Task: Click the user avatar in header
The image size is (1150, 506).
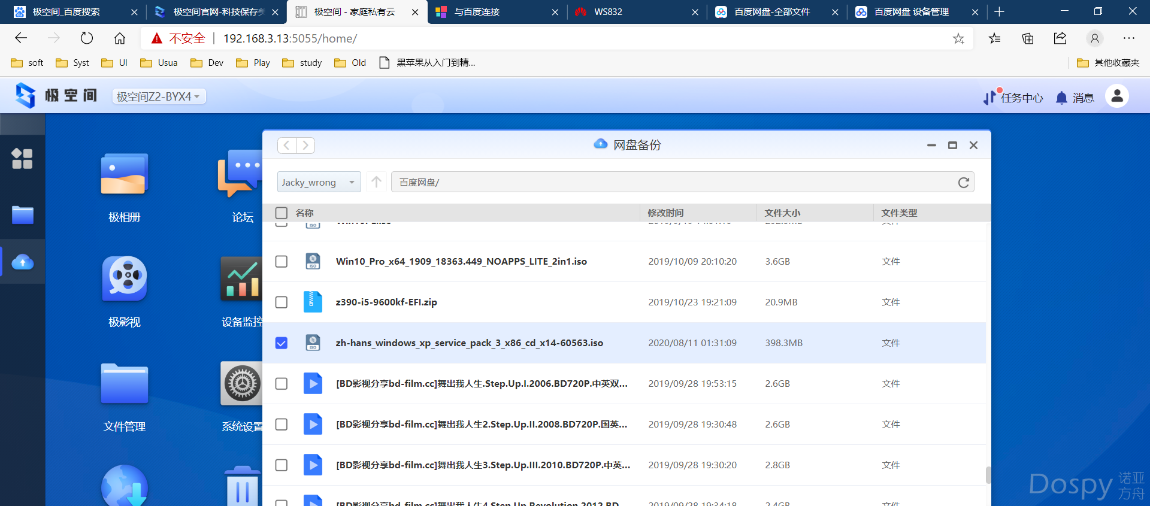Action: tap(1116, 96)
